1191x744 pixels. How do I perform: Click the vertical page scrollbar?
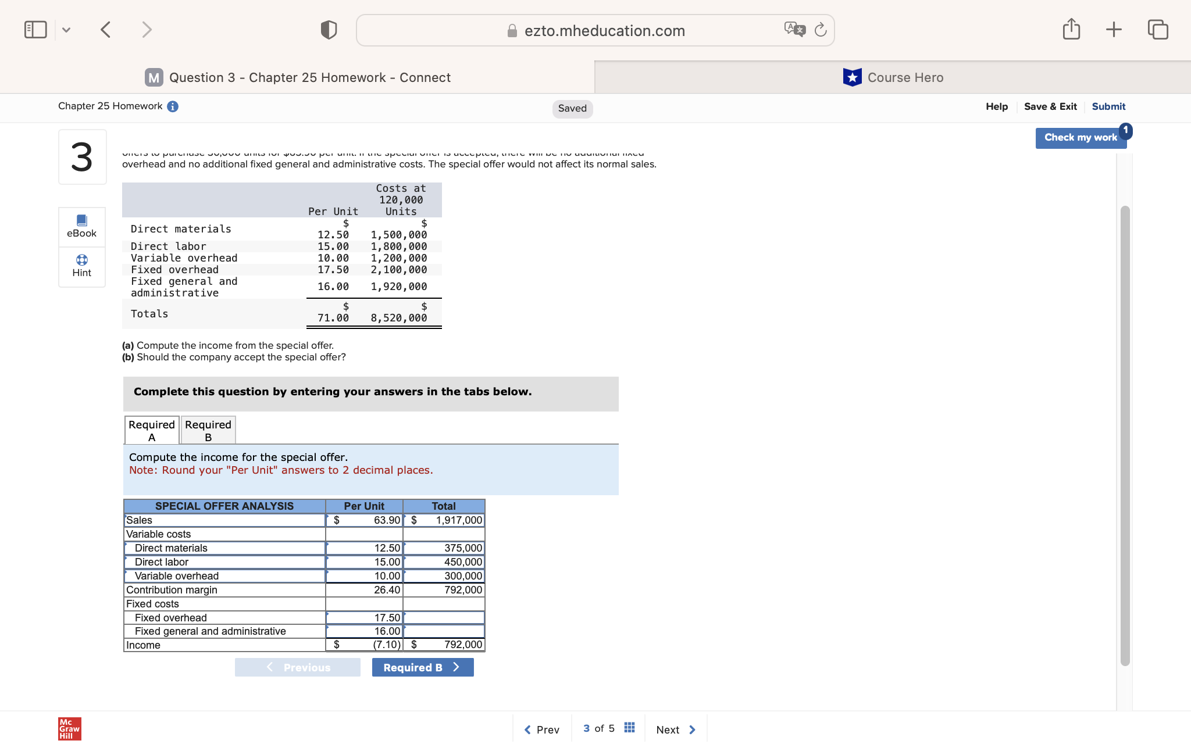point(1125,436)
